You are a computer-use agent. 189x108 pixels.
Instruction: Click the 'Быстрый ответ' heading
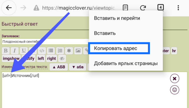coord(20,24)
